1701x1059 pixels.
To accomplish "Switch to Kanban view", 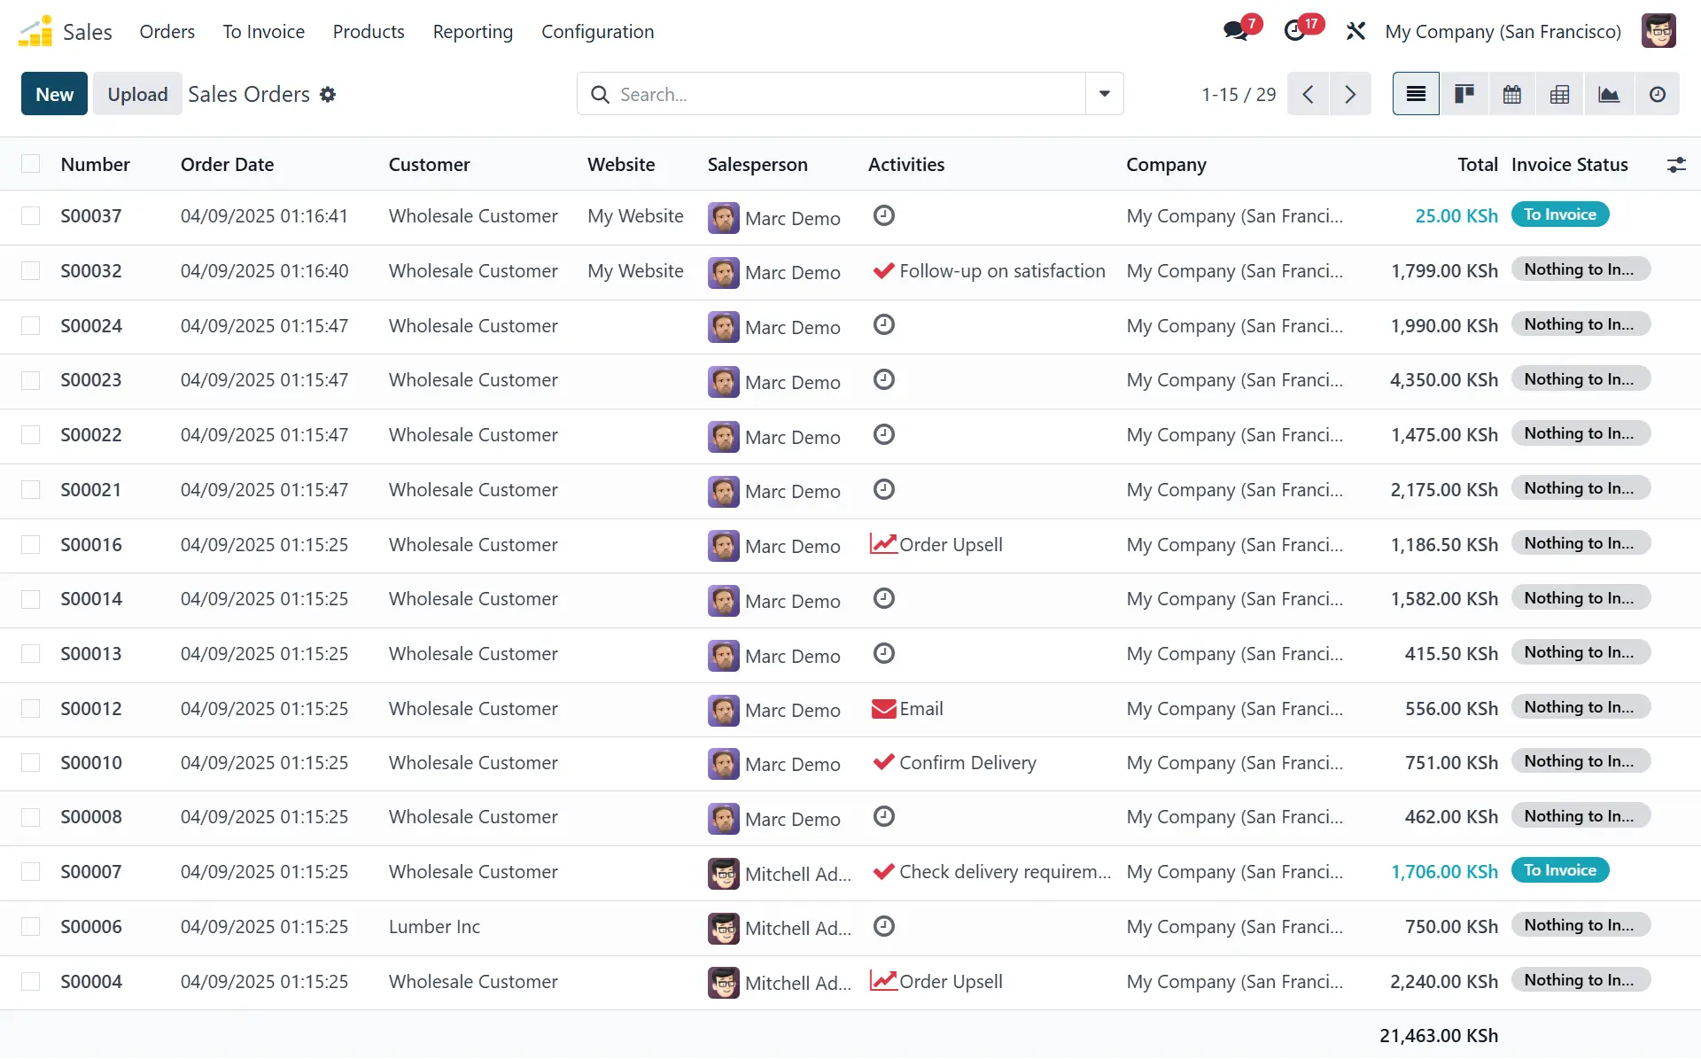I will 1464,94.
